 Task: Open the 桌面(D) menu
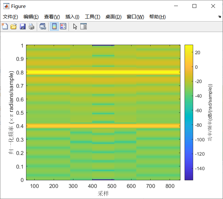(113, 17)
